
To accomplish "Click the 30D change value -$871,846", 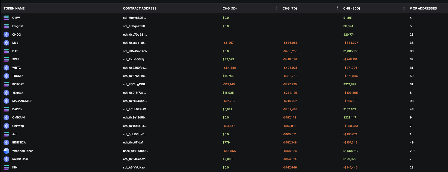I will (351, 76).
